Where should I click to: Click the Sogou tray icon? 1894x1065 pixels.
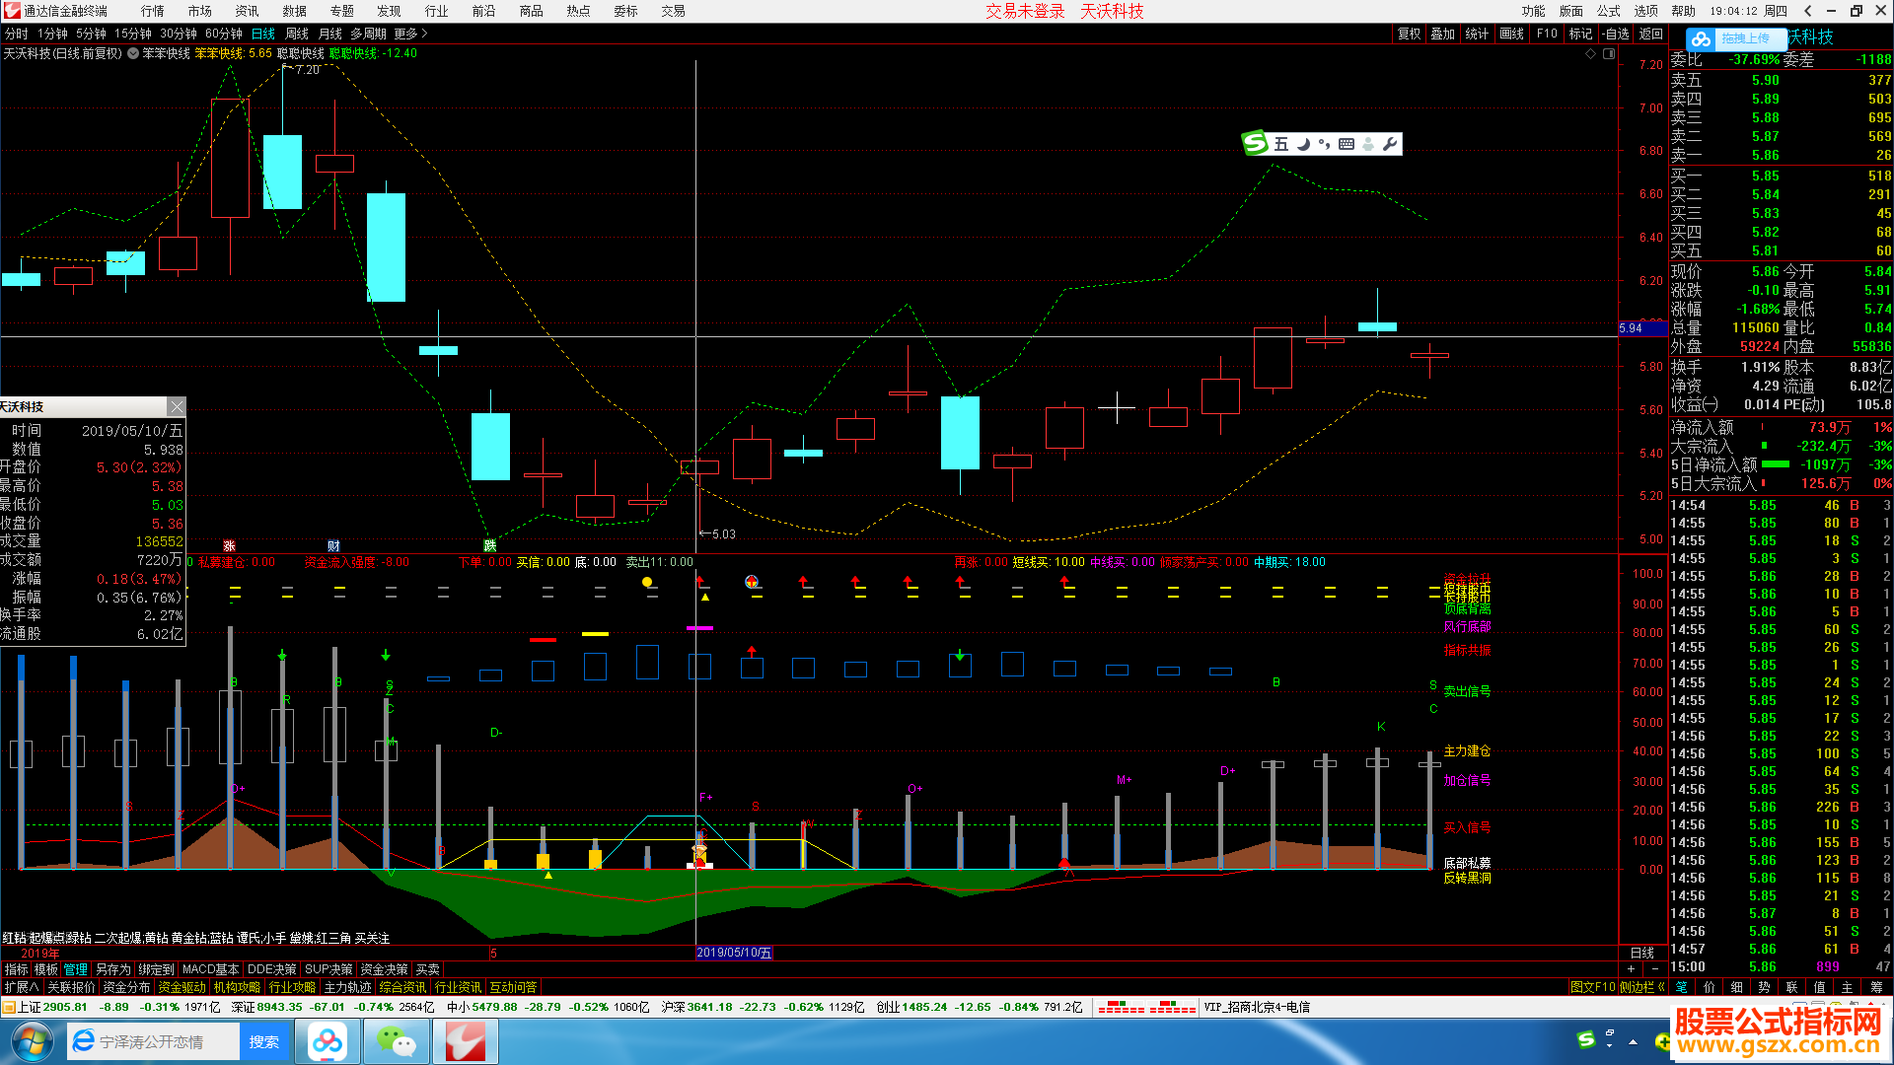tap(1586, 1039)
